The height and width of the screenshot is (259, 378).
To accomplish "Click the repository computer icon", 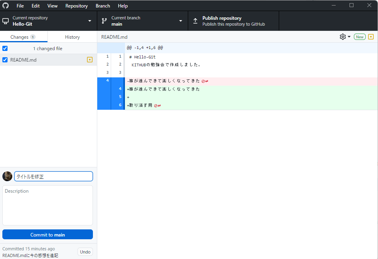I will pos(6,21).
